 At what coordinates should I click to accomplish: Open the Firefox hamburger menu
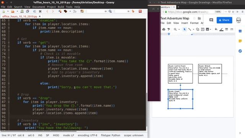[x=242, y=12]
